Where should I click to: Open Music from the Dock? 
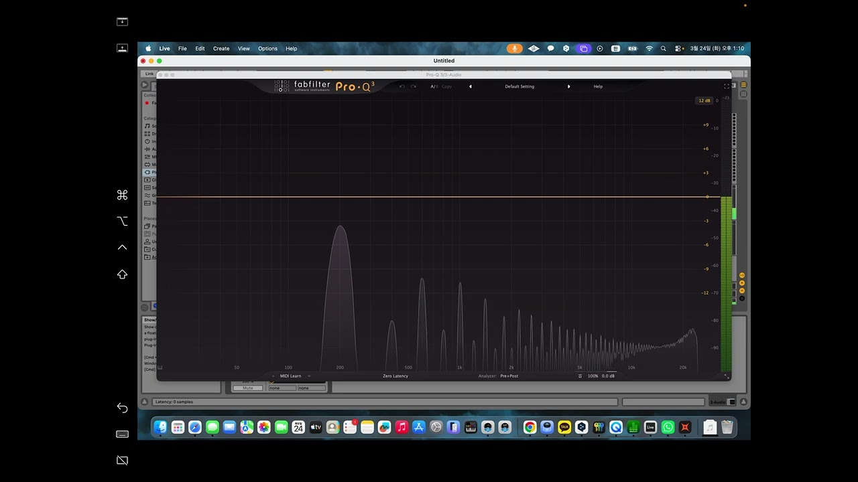(402, 427)
